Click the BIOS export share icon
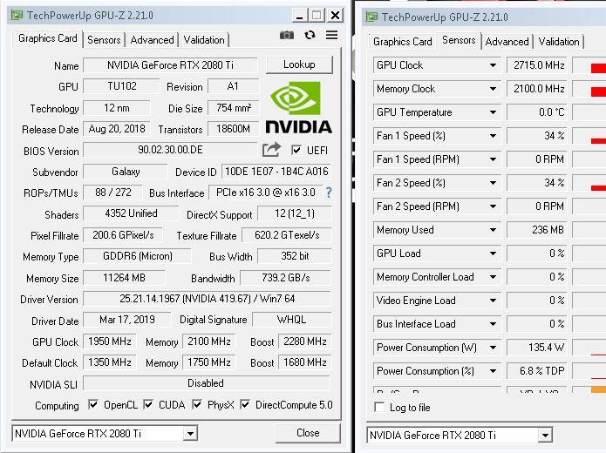The height and width of the screenshot is (453, 606). click(271, 150)
